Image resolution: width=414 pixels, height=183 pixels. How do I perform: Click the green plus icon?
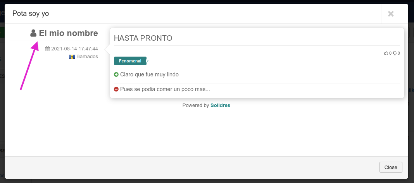click(116, 74)
